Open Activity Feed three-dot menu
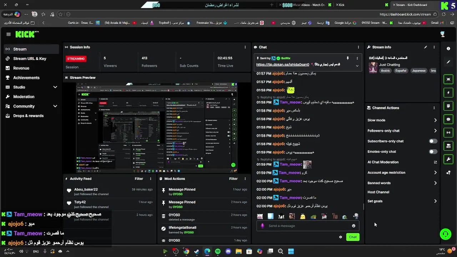 pos(151,179)
